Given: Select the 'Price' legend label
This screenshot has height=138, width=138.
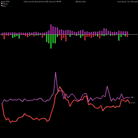Looking at the screenshot, I should (4, 6).
